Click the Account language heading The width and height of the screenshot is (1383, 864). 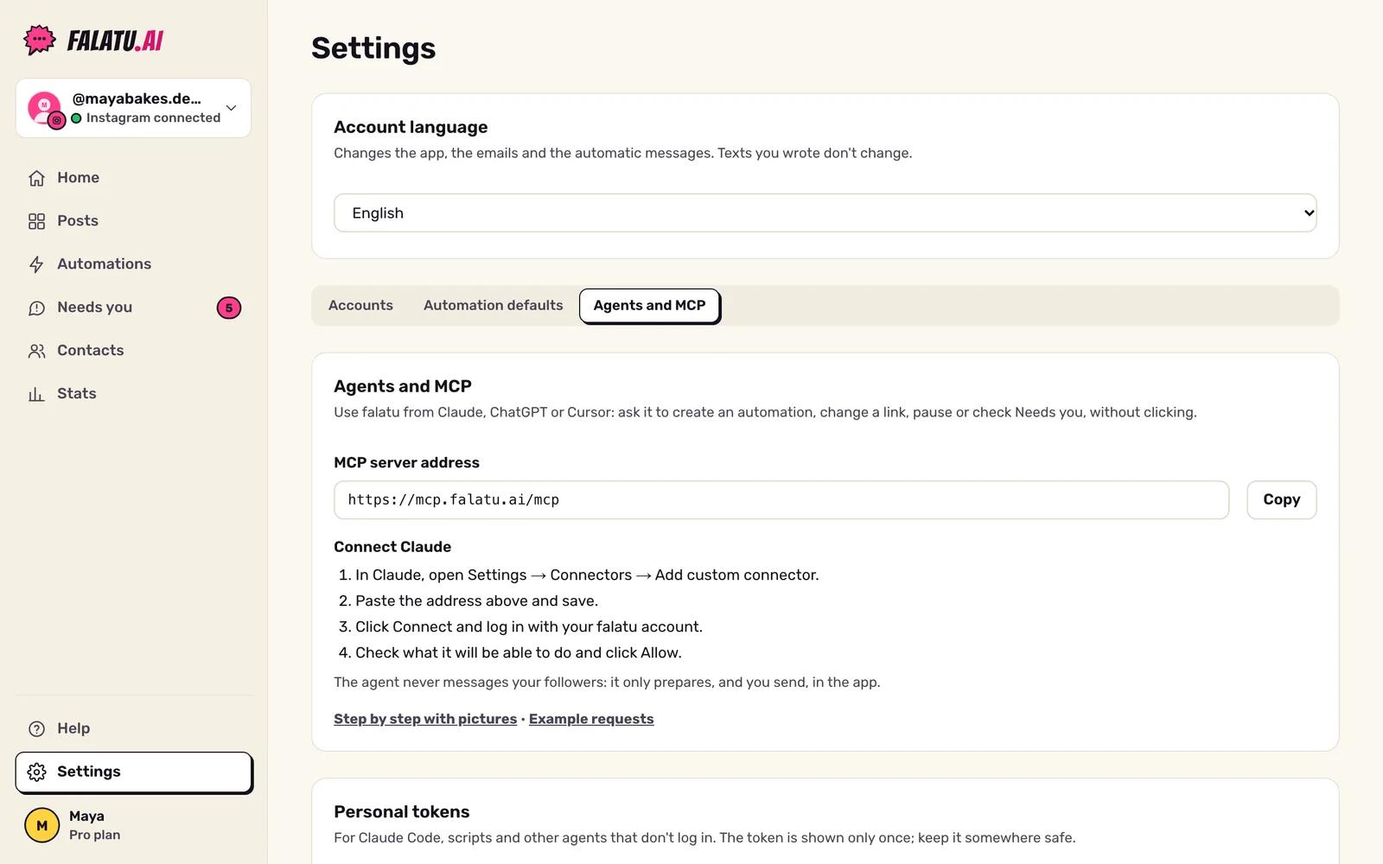[x=411, y=127]
